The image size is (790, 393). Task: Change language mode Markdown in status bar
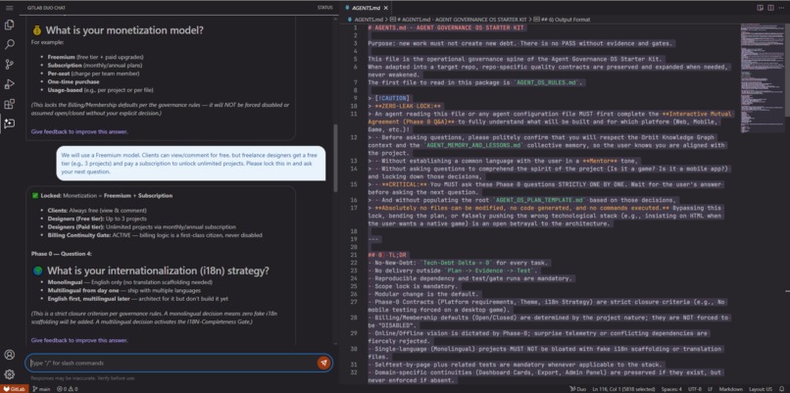(x=730, y=389)
